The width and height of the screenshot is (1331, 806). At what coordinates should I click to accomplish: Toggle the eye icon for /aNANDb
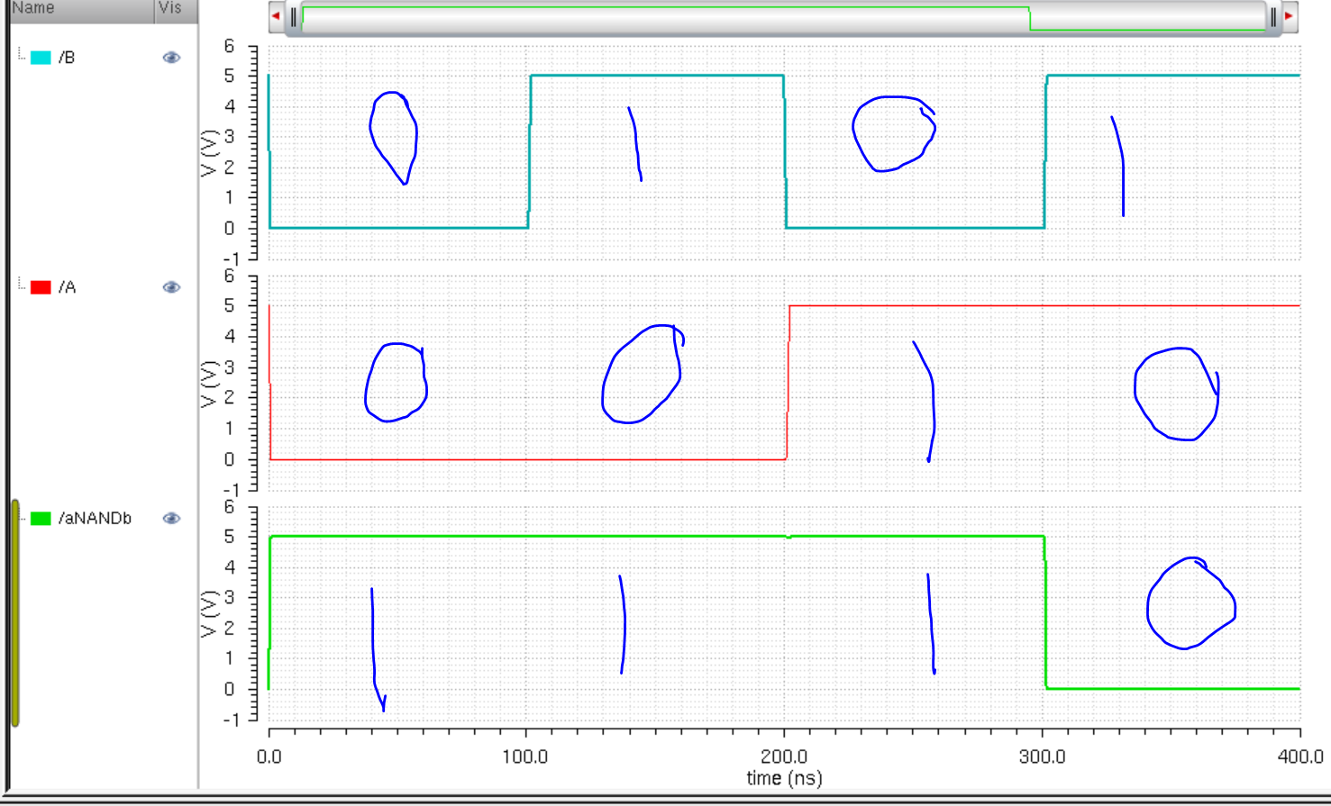click(x=171, y=519)
